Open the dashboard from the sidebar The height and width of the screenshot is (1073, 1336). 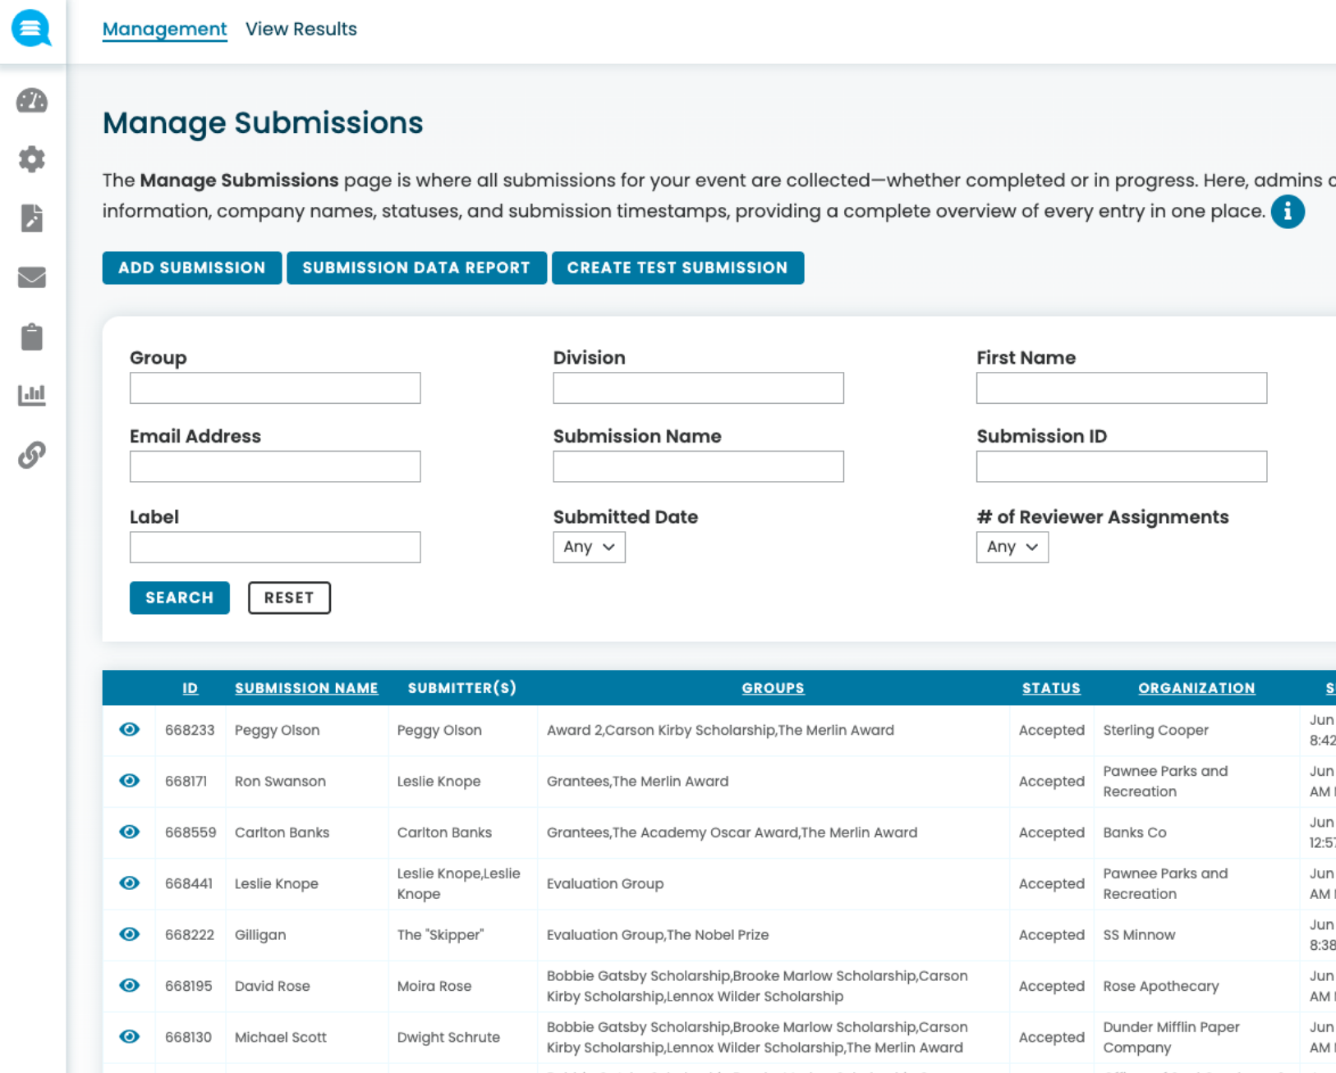(31, 102)
